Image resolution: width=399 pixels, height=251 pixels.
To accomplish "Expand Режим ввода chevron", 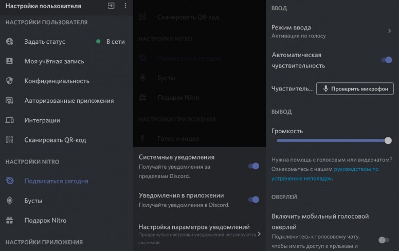I will click(389, 31).
